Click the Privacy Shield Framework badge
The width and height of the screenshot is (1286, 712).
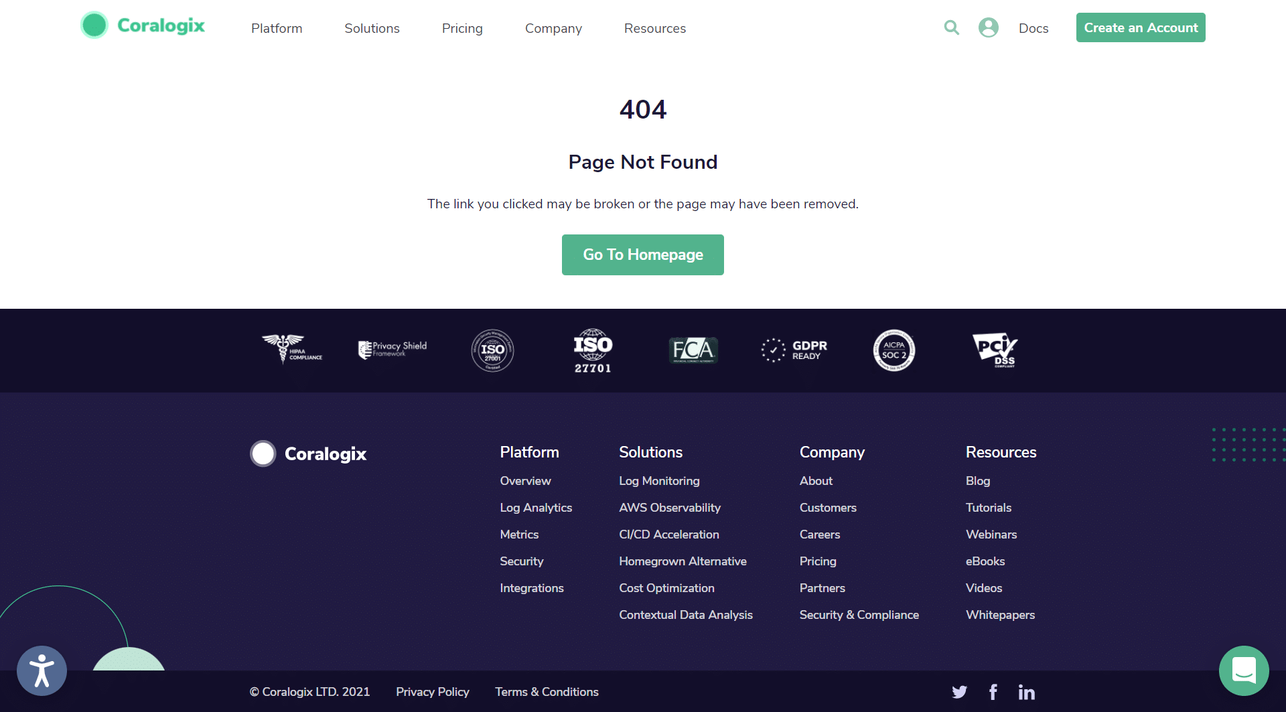pyautogui.click(x=392, y=350)
